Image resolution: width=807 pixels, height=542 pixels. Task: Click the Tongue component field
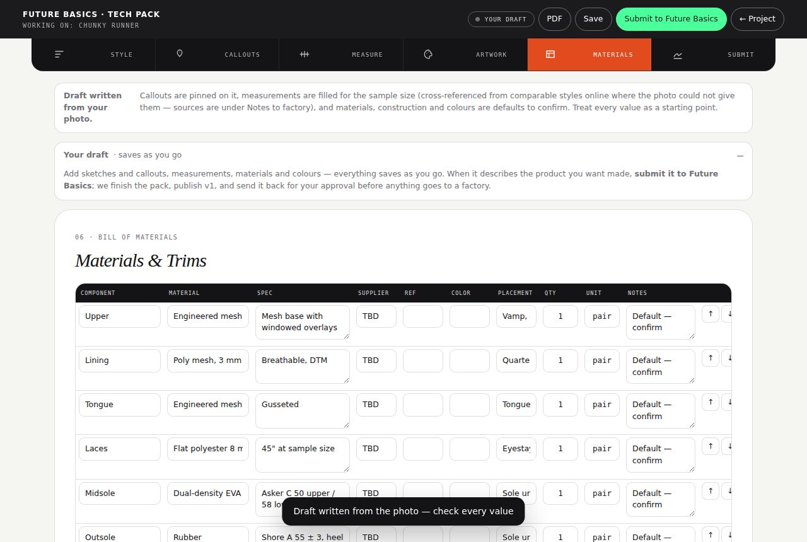click(x=120, y=405)
